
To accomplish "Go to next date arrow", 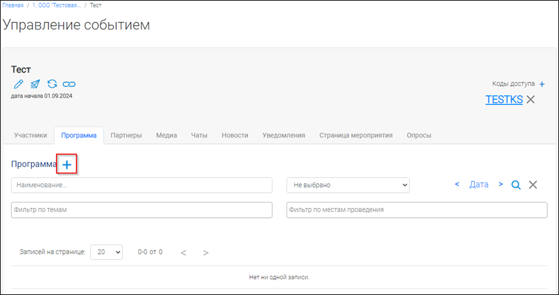I will (501, 184).
